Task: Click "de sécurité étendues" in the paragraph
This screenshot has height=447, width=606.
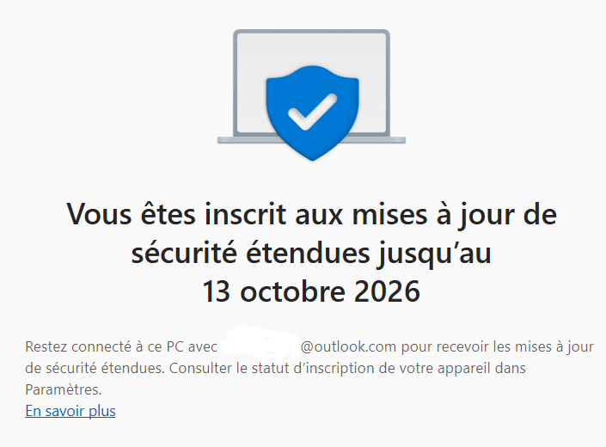Action: [x=93, y=368]
